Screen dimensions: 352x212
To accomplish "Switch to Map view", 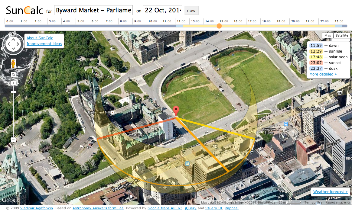I will 328,35.
